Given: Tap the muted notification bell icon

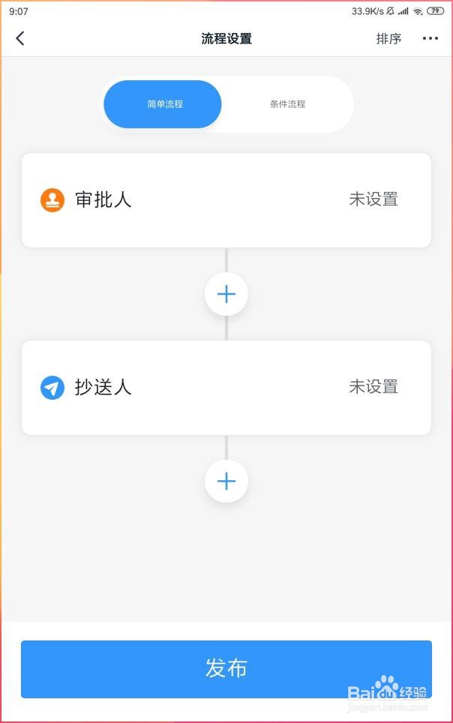Looking at the screenshot, I should pos(390,11).
